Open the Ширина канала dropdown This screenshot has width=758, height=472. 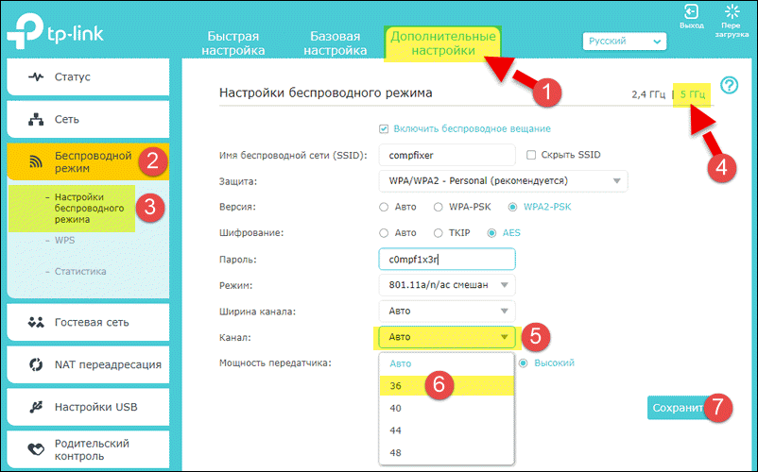click(447, 312)
